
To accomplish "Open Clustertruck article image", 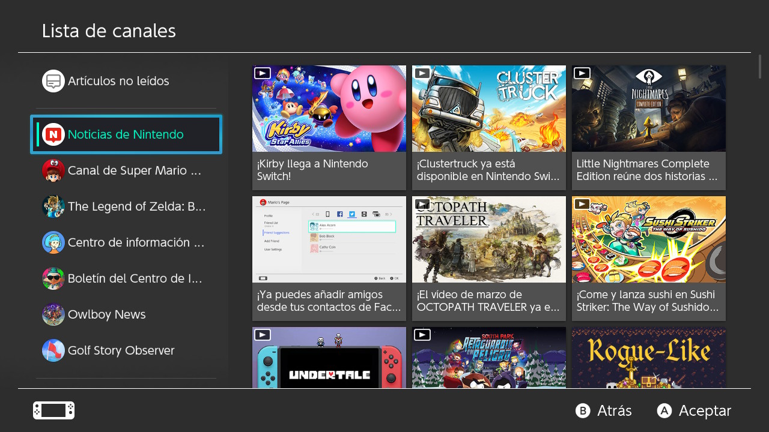I will [x=489, y=109].
